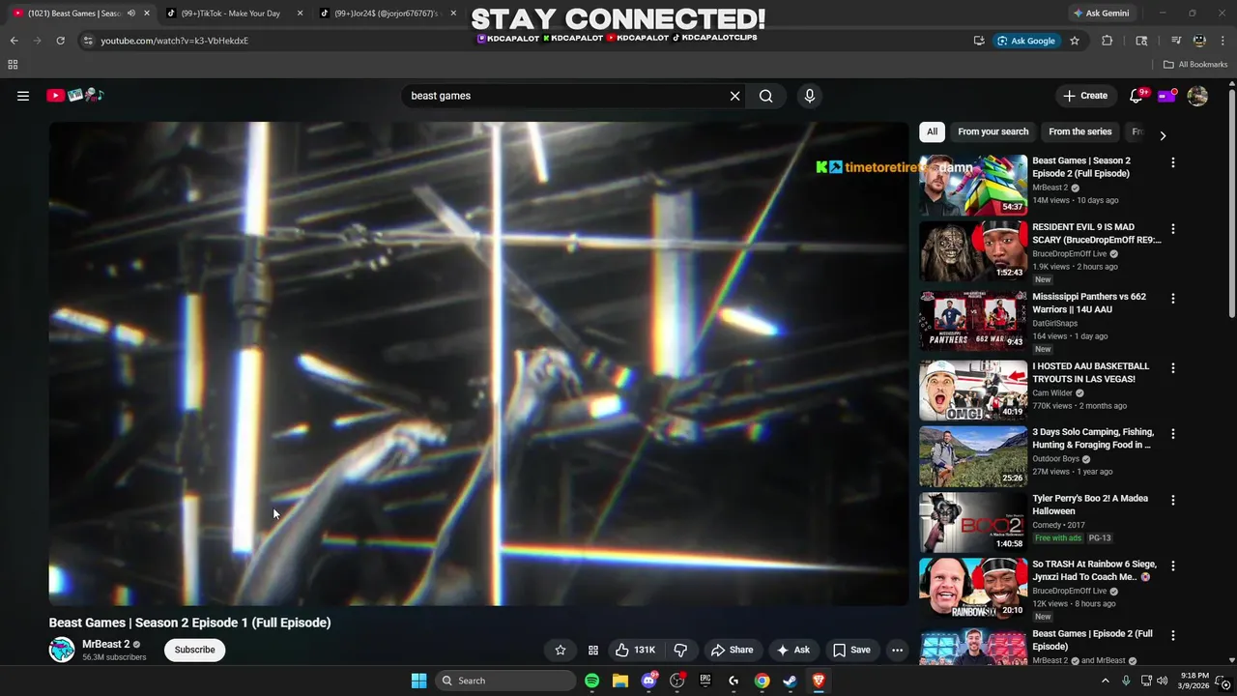The image size is (1237, 696).
Task: Open the 3 Days Solo Camping thumbnail
Action: click(973, 456)
